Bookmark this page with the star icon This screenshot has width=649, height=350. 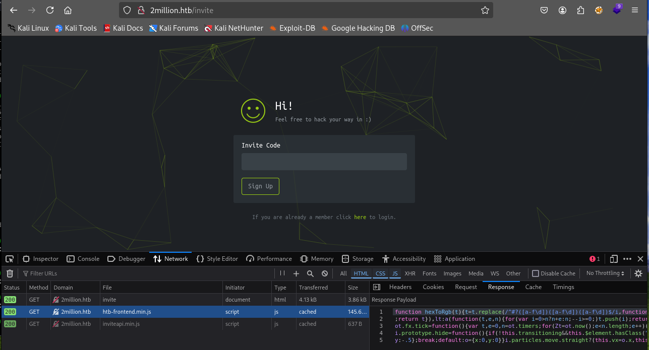point(485,10)
